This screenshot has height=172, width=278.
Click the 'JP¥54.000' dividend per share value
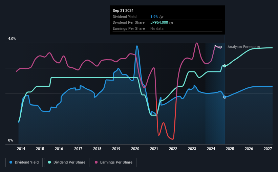click(x=159, y=23)
